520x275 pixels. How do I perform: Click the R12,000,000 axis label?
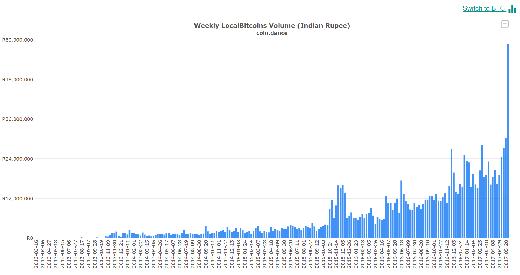point(18,198)
